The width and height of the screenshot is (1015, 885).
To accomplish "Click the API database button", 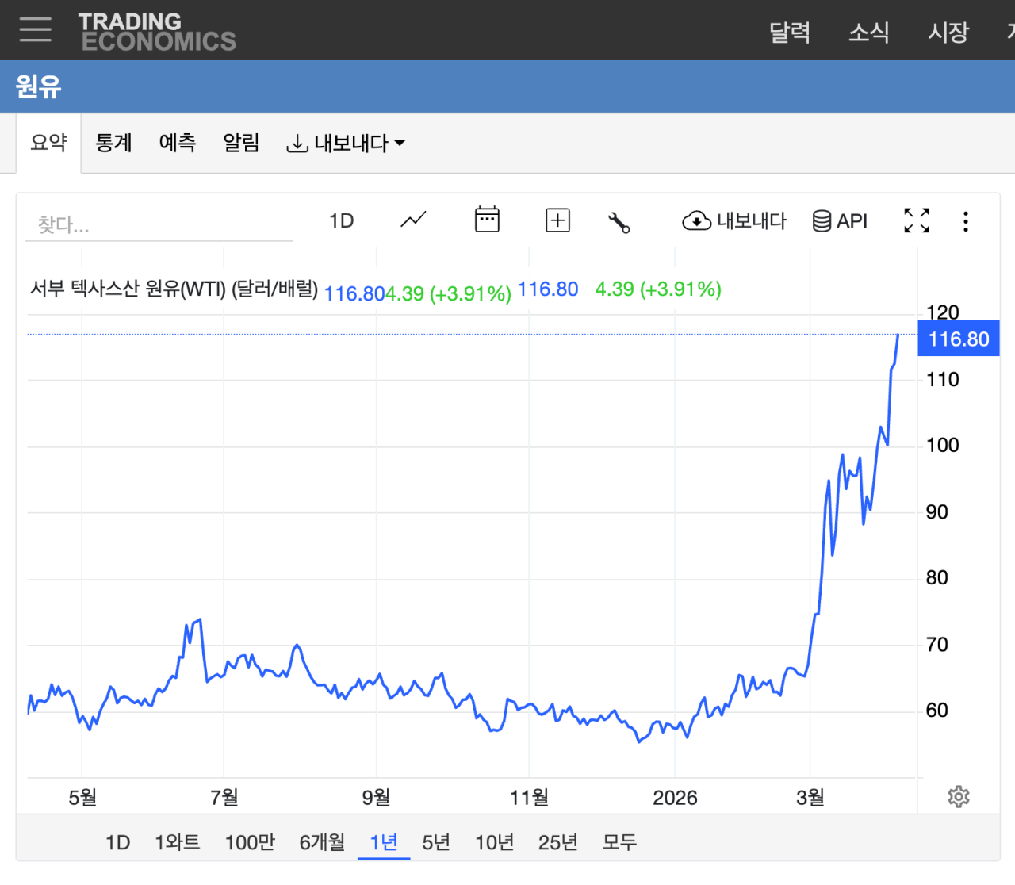I will (x=840, y=221).
